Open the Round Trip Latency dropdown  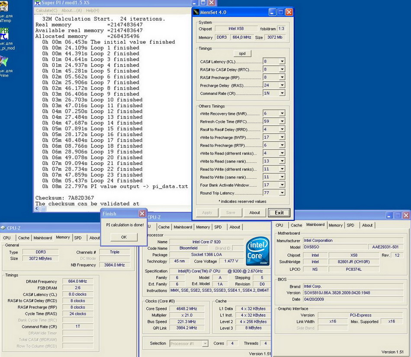tap(282, 193)
